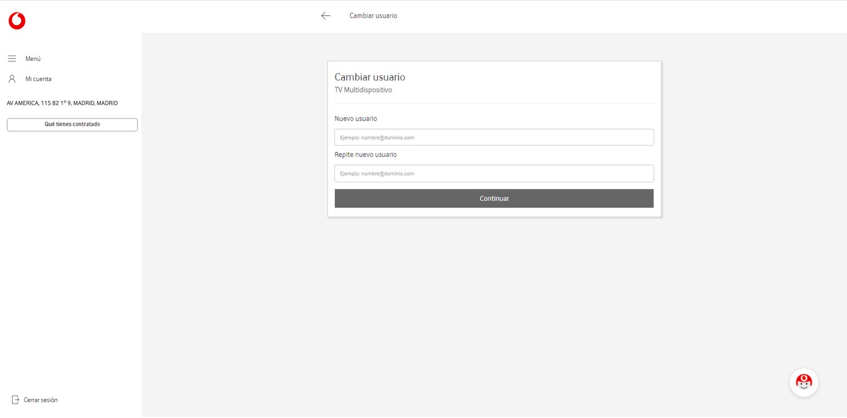This screenshot has height=418, width=847.
Task: Click the logout door icon
Action: (x=15, y=400)
